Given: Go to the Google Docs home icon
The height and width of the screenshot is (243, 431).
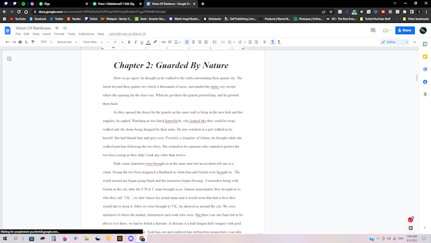Looking at the screenshot, I should [8, 30].
